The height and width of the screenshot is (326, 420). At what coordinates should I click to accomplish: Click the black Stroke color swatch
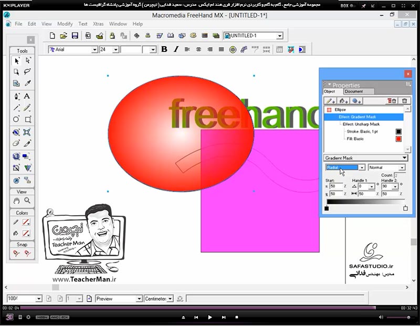398,132
